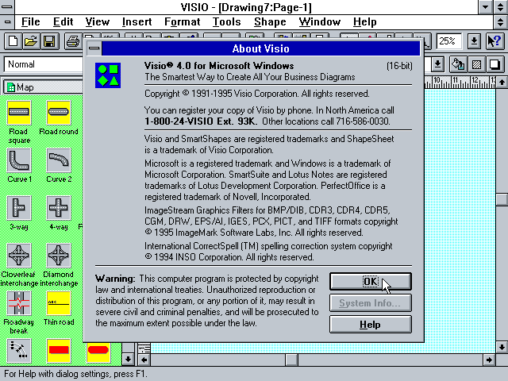This screenshot has height=381, width=508.
Task: Click the red rectangle sign stencil shape
Action: click(59, 351)
